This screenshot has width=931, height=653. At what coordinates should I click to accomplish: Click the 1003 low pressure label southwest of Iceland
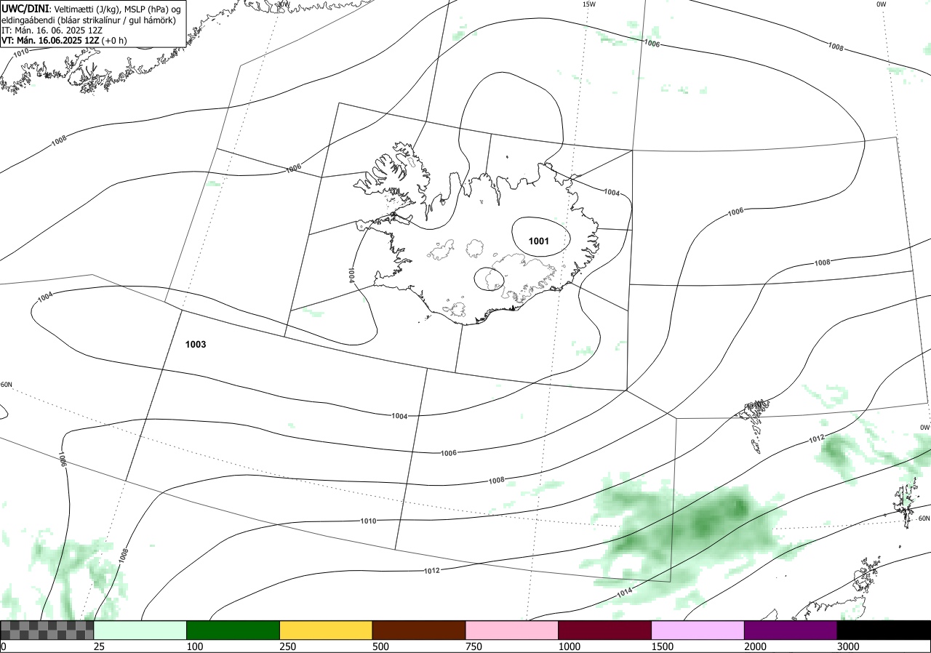coord(196,345)
